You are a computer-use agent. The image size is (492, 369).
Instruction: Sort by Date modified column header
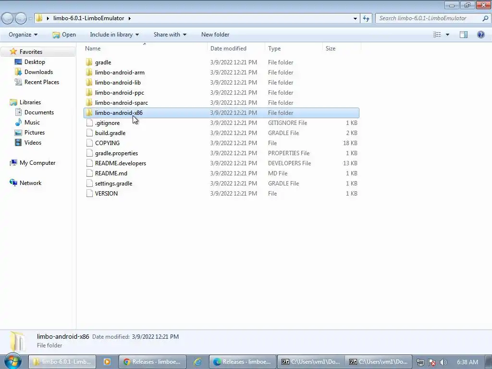(x=236, y=49)
